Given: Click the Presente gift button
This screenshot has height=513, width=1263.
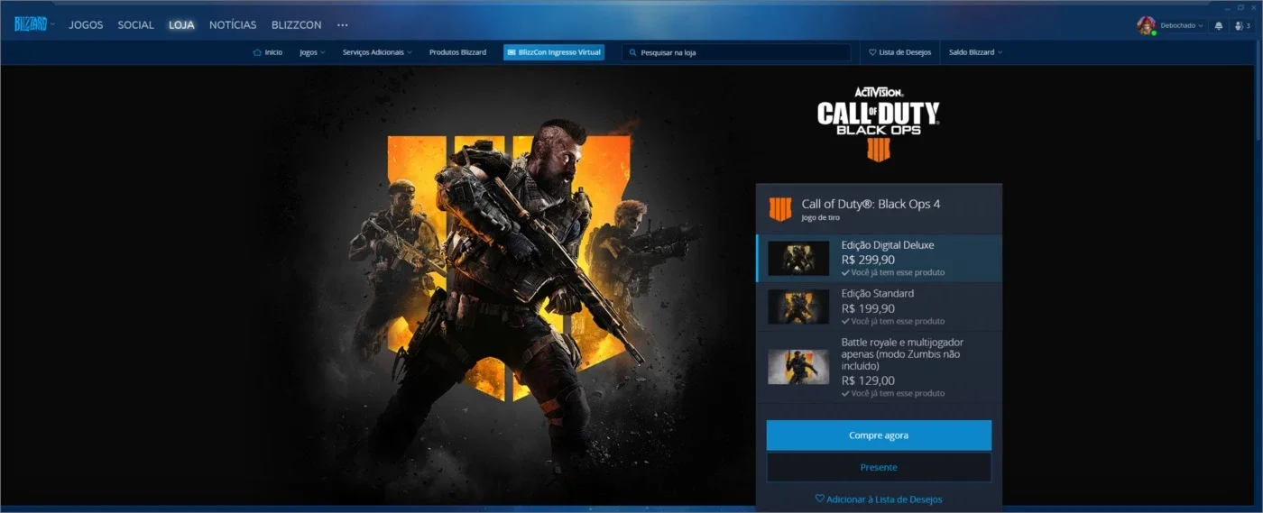Looking at the screenshot, I should coord(879,467).
